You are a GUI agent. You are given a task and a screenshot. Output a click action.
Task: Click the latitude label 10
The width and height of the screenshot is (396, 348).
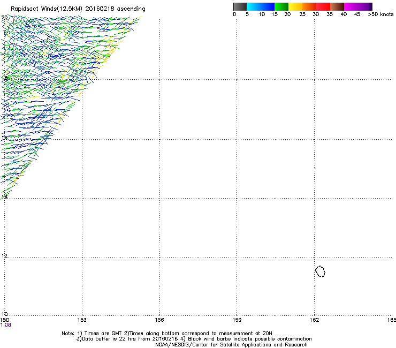[4, 314]
